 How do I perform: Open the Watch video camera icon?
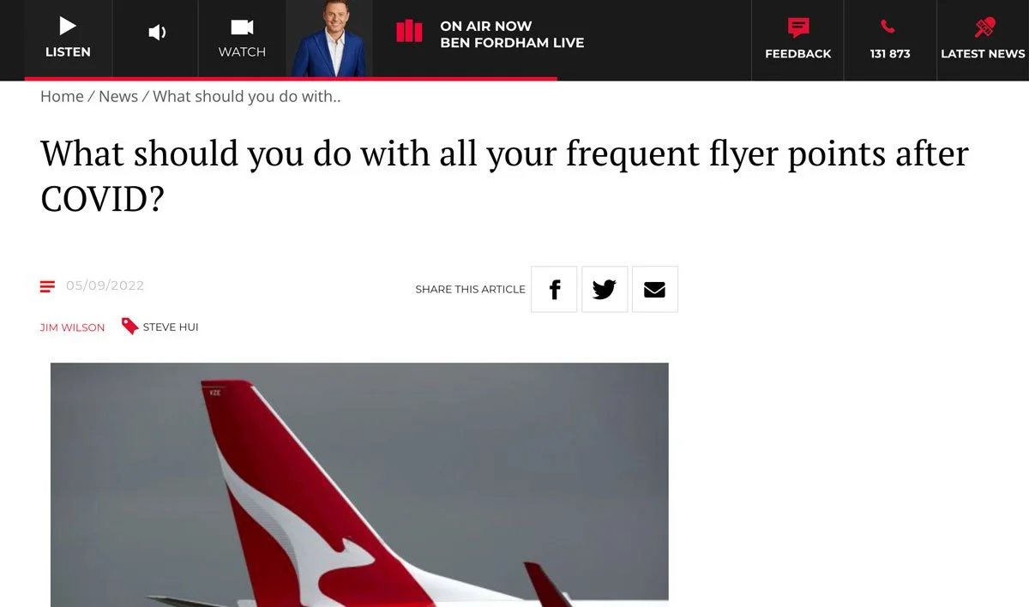point(242,27)
